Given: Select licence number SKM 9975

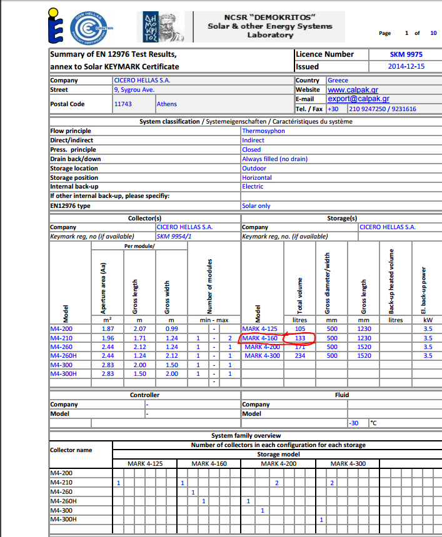Looking at the screenshot, I should pyautogui.click(x=406, y=54).
